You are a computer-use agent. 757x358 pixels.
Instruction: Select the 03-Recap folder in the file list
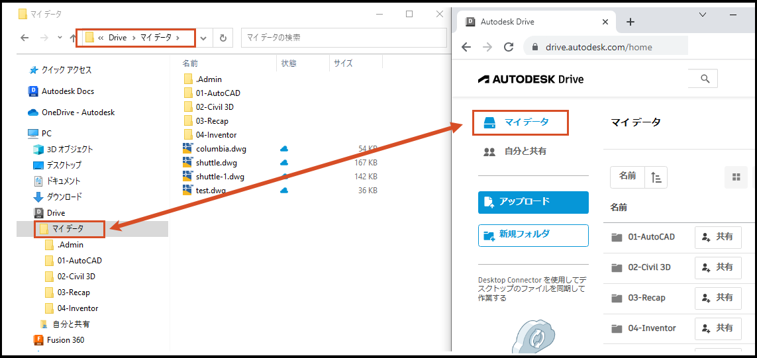tap(206, 121)
